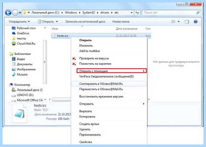Click the Поиск: etc search field
Image resolution: width=206 pixels, height=147 pixels.
tap(169, 13)
